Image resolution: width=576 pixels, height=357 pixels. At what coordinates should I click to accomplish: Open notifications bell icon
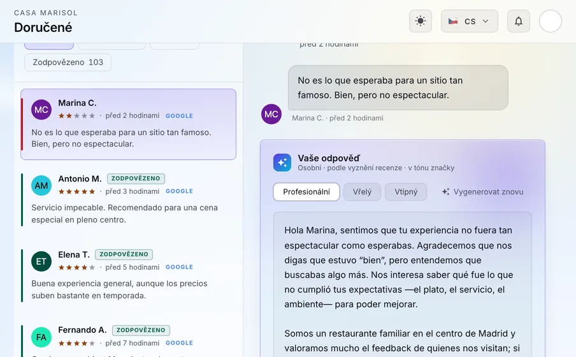point(518,21)
